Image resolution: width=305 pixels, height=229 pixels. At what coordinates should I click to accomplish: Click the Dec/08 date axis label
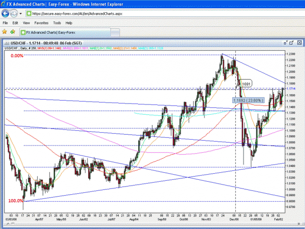tap(234, 219)
